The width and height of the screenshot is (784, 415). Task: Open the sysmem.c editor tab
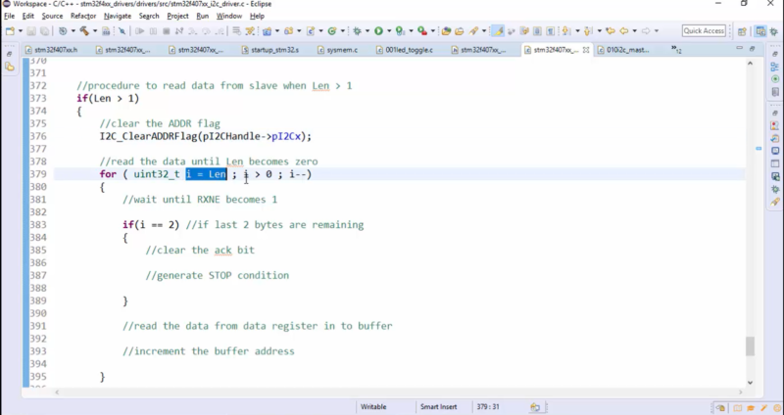(341, 49)
